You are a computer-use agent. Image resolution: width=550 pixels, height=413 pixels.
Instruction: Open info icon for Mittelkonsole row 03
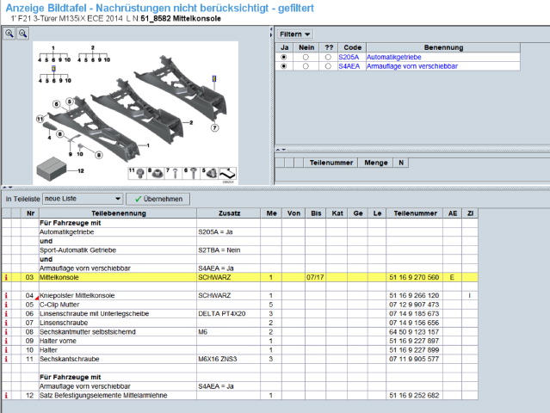point(6,277)
